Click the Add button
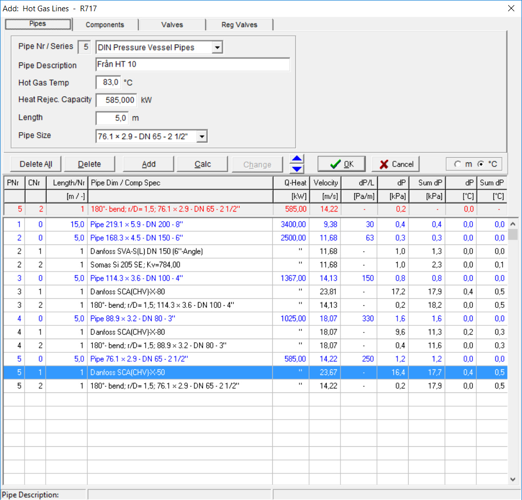 coord(149,164)
